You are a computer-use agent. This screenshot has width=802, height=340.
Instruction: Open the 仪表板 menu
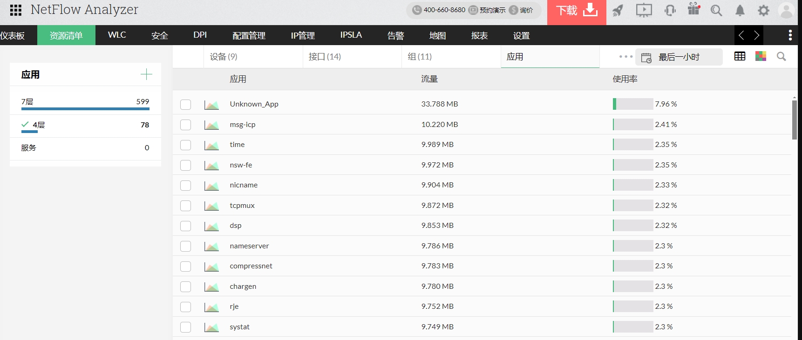point(13,35)
